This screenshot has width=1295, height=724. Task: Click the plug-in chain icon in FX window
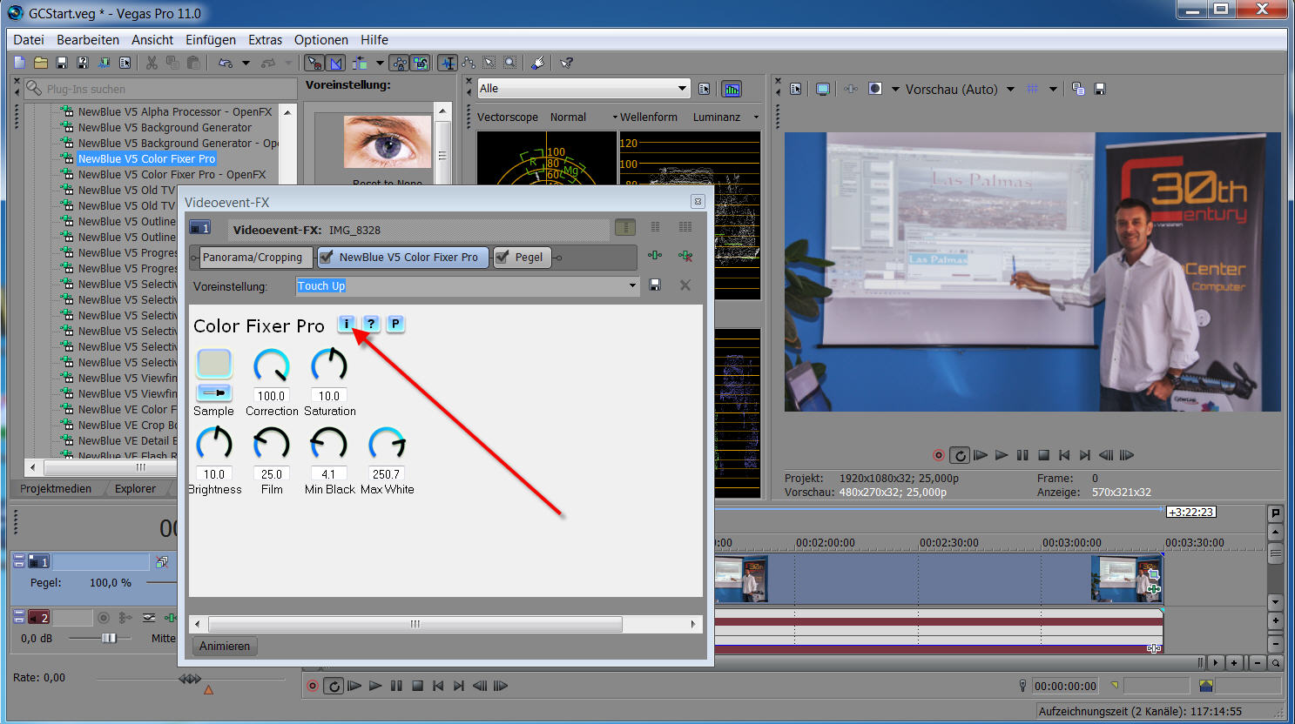click(655, 256)
